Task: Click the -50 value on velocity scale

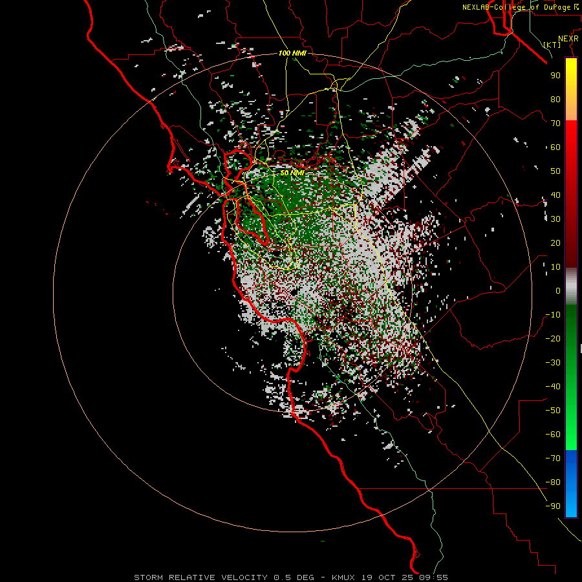Action: click(x=553, y=411)
